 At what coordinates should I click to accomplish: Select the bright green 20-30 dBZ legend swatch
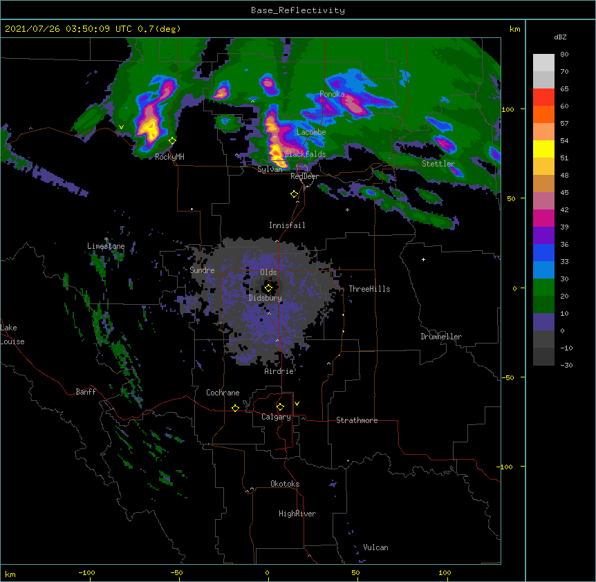click(543, 288)
